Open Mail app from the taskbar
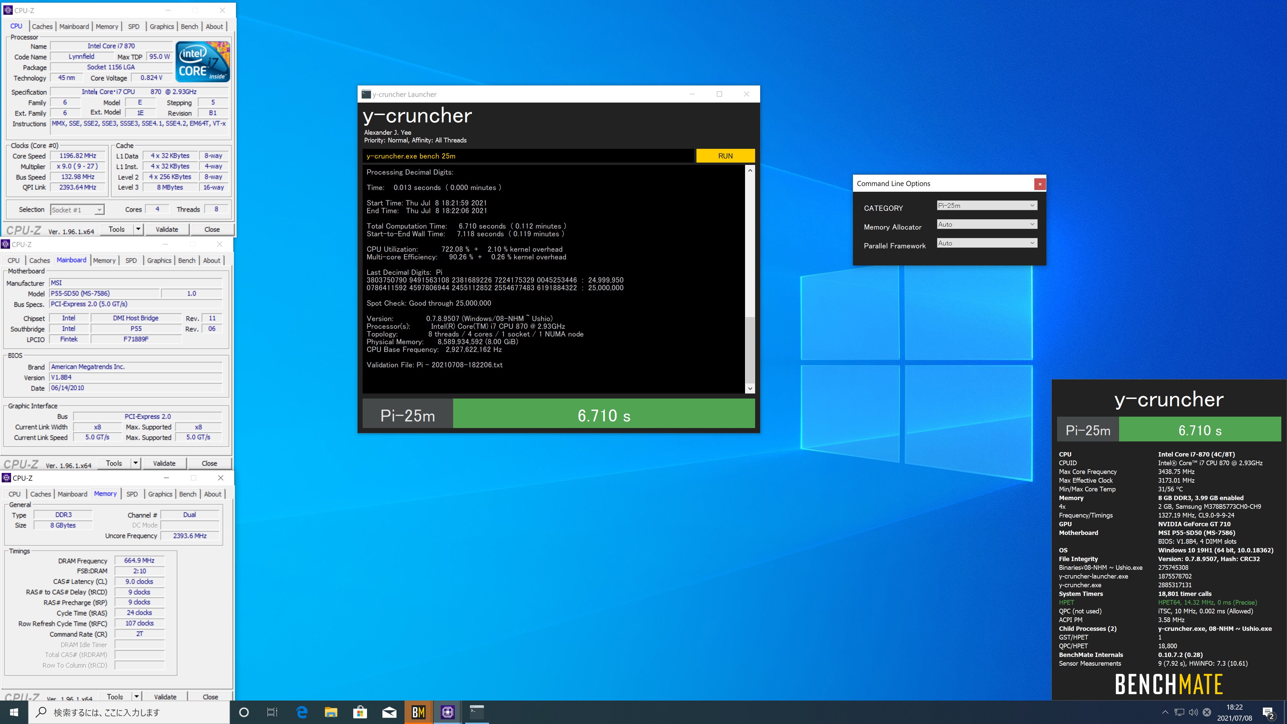Screen dimensions: 1287x724 point(389,712)
